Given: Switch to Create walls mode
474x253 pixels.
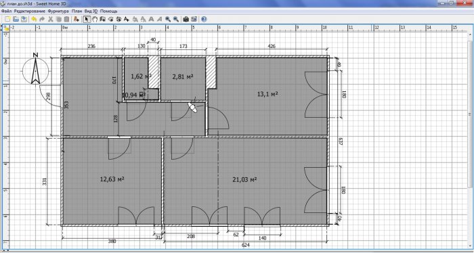Looking at the screenshot, I should (102, 19).
